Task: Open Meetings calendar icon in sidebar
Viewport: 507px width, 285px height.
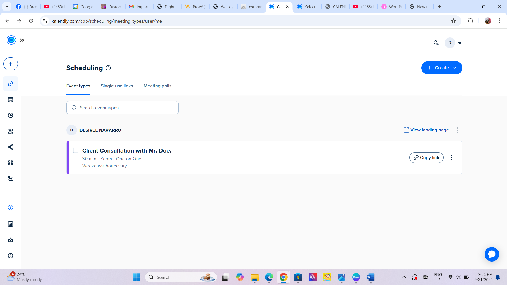Action: (x=11, y=99)
